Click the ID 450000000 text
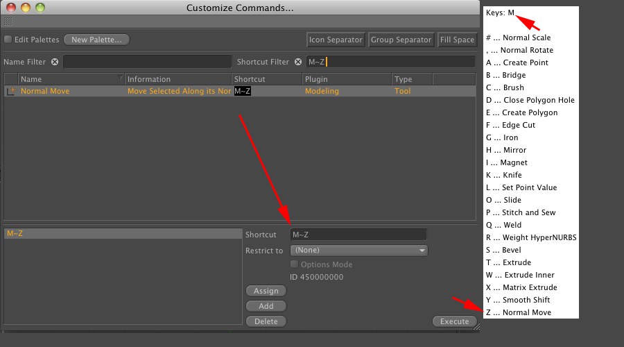 tap(316, 277)
